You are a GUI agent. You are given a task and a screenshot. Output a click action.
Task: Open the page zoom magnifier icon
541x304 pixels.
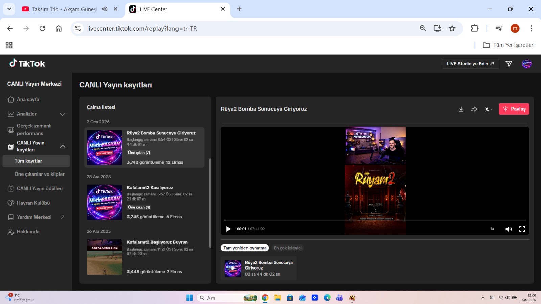pyautogui.click(x=423, y=28)
